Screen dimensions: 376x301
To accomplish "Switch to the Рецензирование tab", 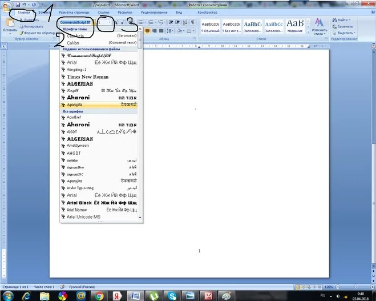I will click(154, 12).
